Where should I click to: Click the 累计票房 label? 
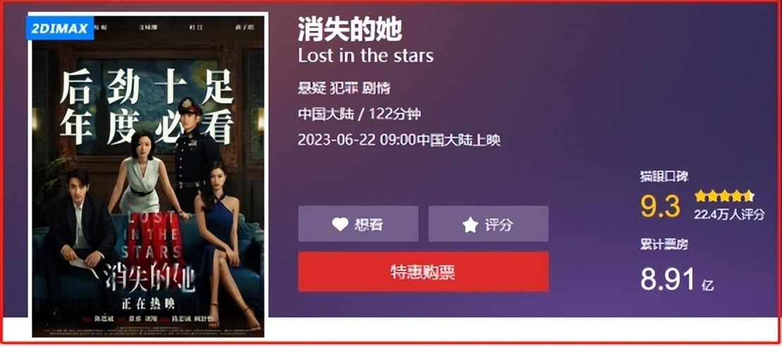tap(664, 244)
